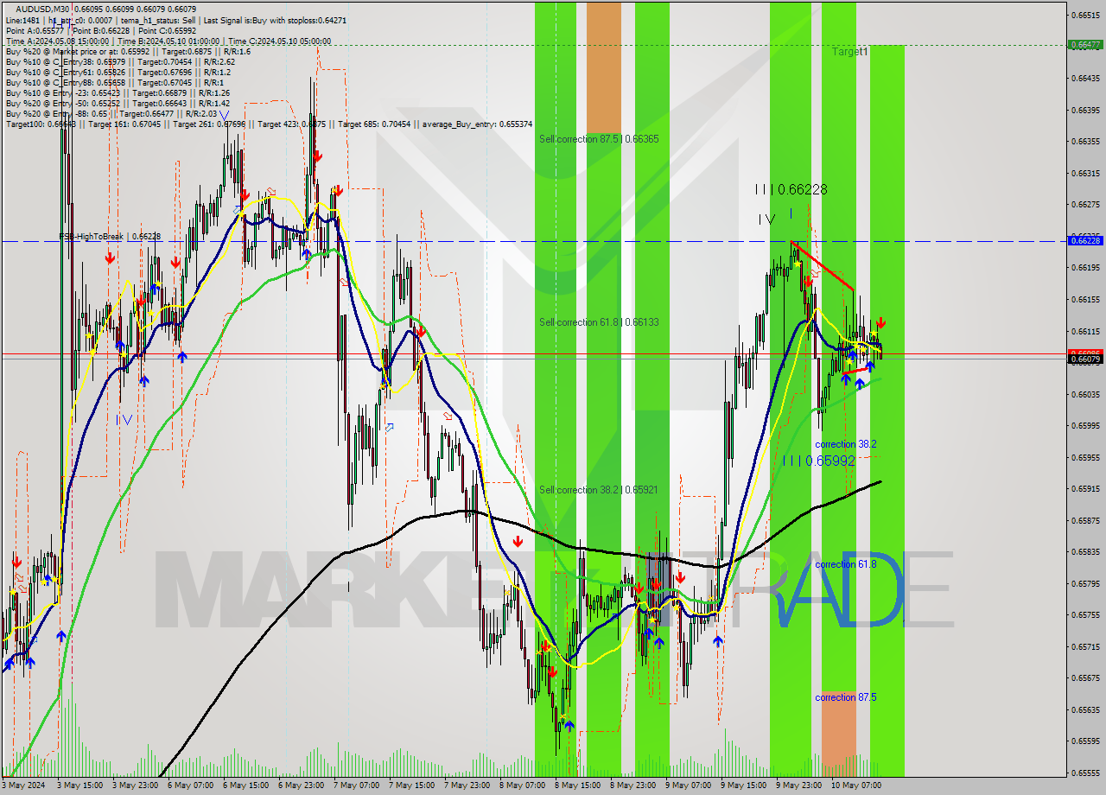1106x795 pixels.
Task: Click the 0.66515 price scale value
Action: (x=1085, y=15)
